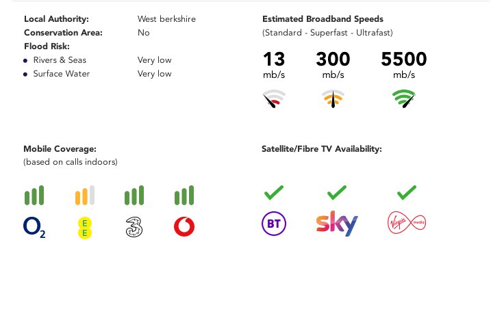The height and width of the screenshot is (318, 491).
Task: Click the green checkmark above Sky
Action: pyautogui.click(x=337, y=193)
